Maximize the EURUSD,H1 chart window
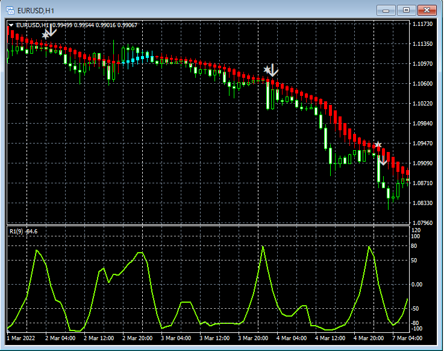Image resolution: width=444 pixels, height=351 pixels. (x=406, y=10)
